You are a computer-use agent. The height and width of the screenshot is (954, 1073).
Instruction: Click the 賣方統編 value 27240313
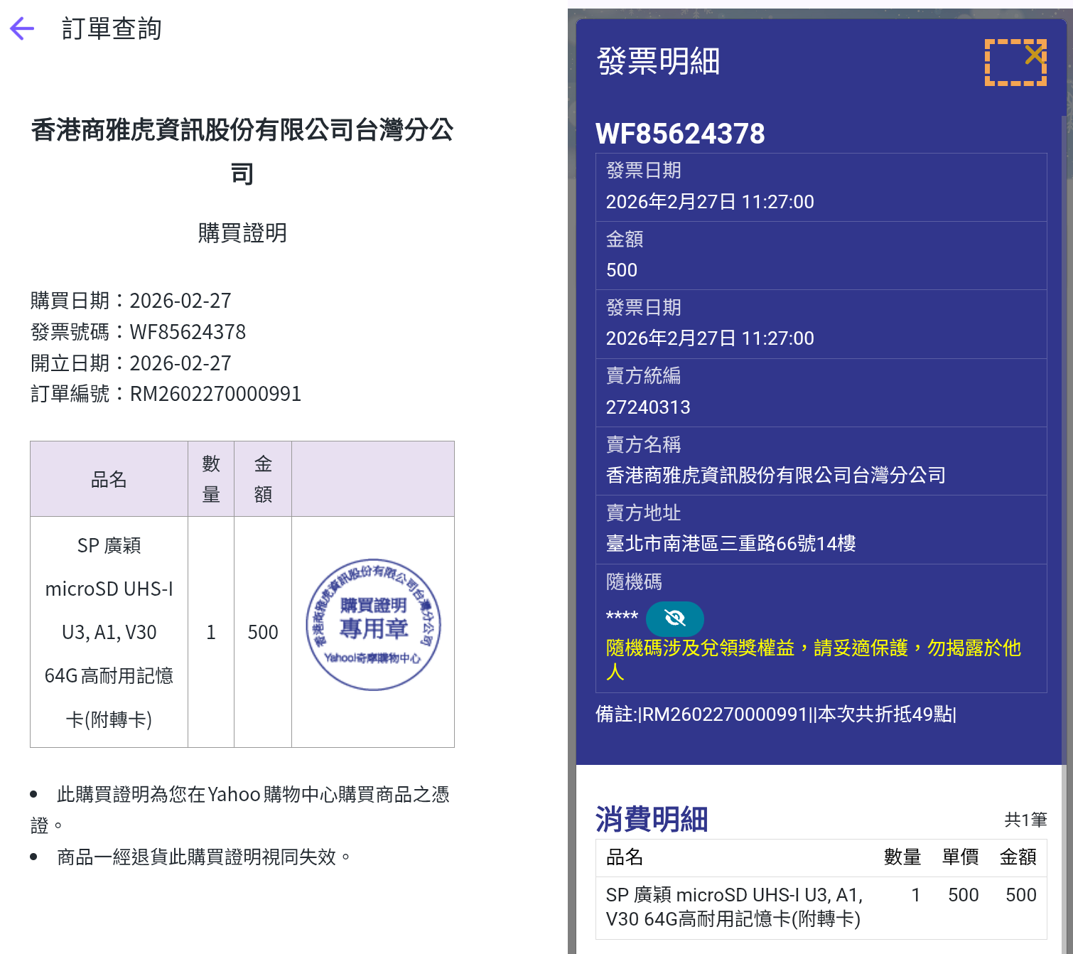[x=647, y=407]
